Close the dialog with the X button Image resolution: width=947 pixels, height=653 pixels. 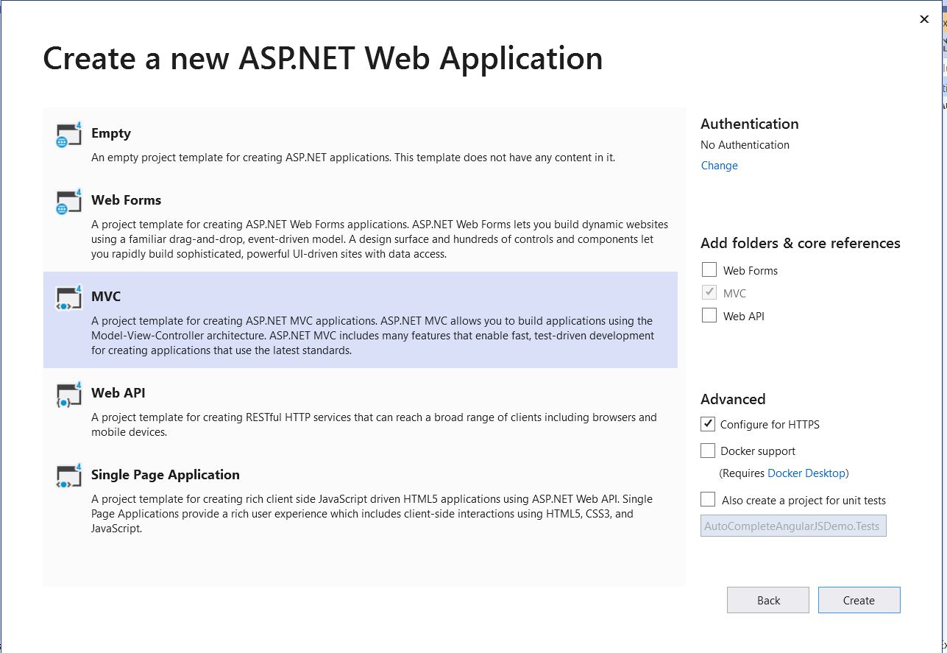click(x=924, y=19)
